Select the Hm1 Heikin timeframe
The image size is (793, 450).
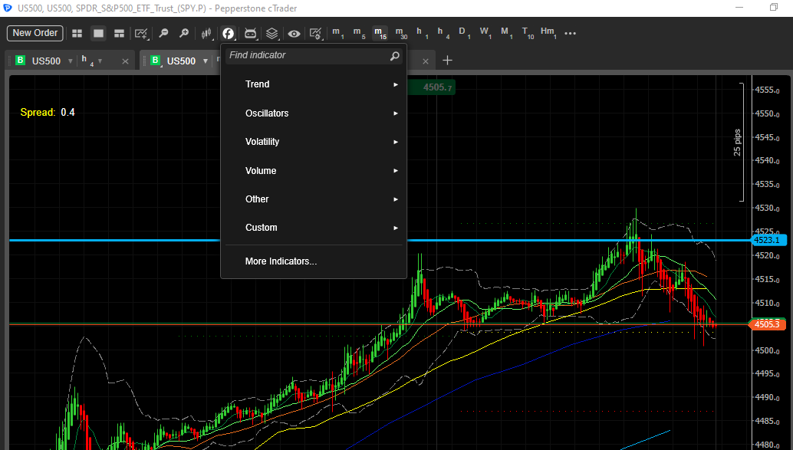click(x=548, y=33)
